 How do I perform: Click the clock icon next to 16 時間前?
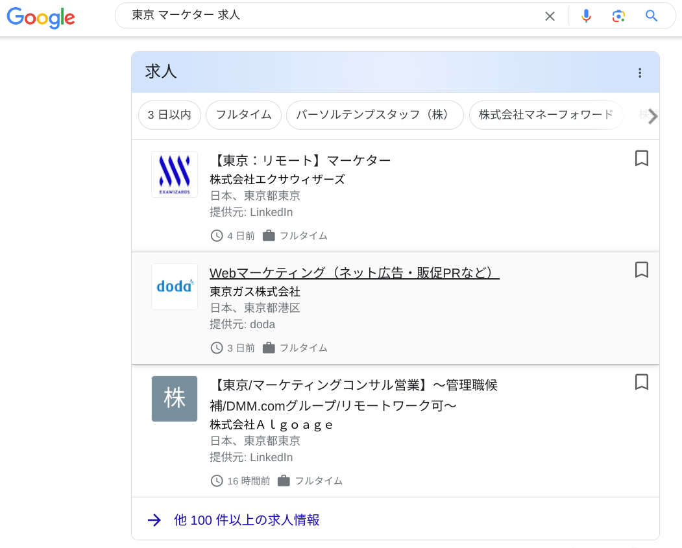[x=217, y=481]
